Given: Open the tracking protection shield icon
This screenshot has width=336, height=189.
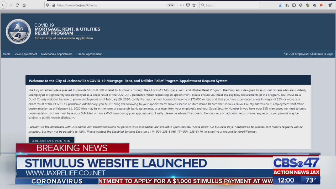Looking at the screenshot, I should [x=48, y=5].
